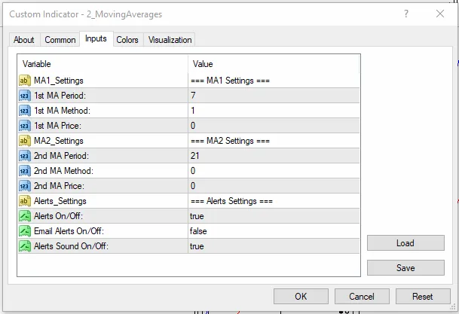
Task: Click the boolean icon beside Alerts On/Off
Action: (25, 216)
